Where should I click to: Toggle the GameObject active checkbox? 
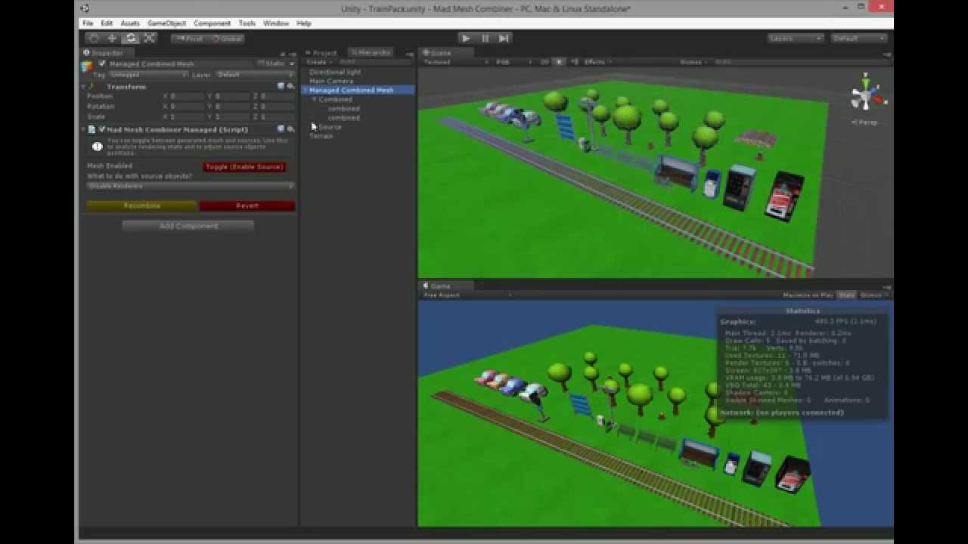pos(102,63)
